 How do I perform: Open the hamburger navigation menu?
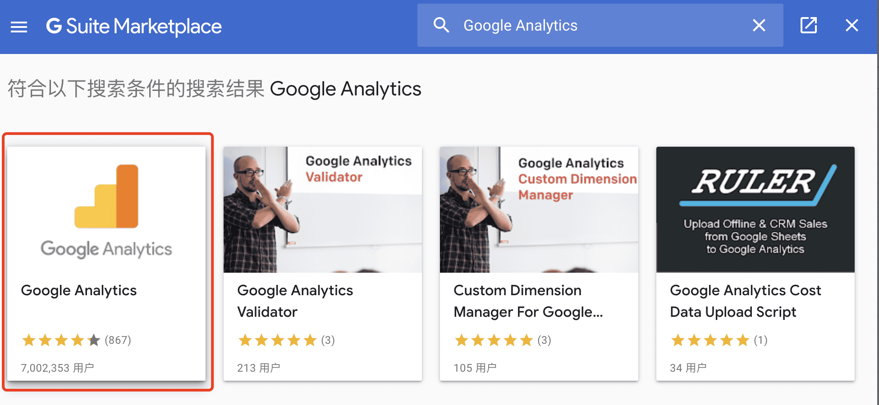[x=19, y=27]
